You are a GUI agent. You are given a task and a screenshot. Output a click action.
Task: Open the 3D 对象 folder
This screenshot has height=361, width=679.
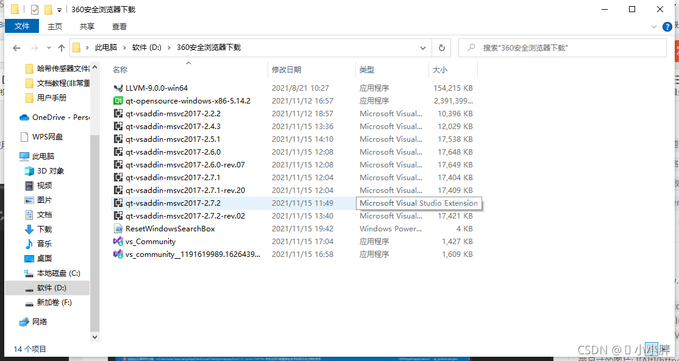(44, 171)
